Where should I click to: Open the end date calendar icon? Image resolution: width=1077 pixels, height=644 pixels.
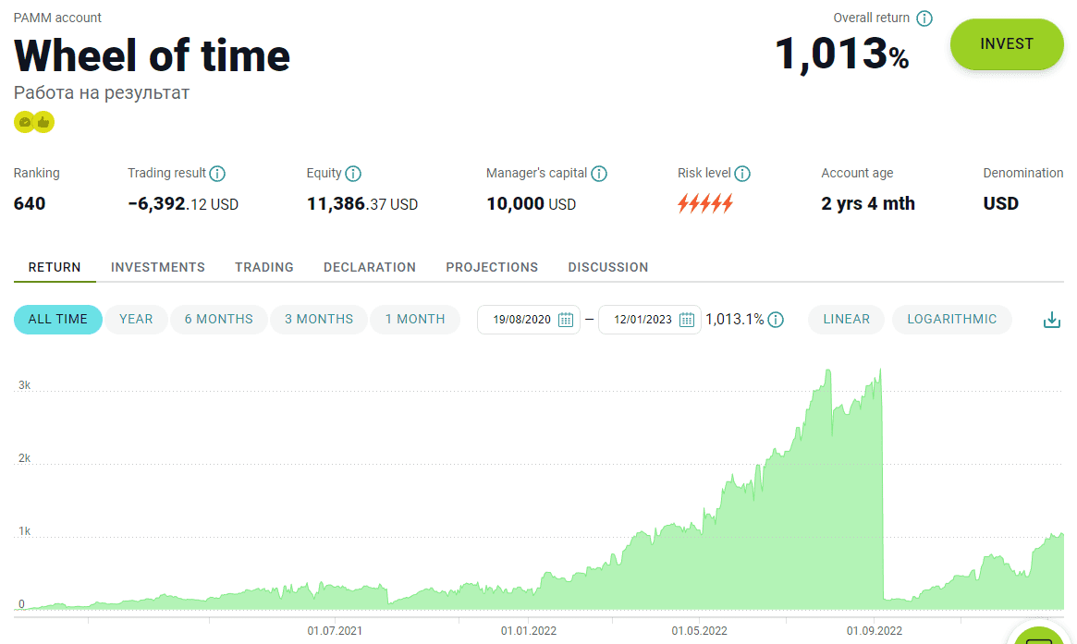tap(686, 320)
